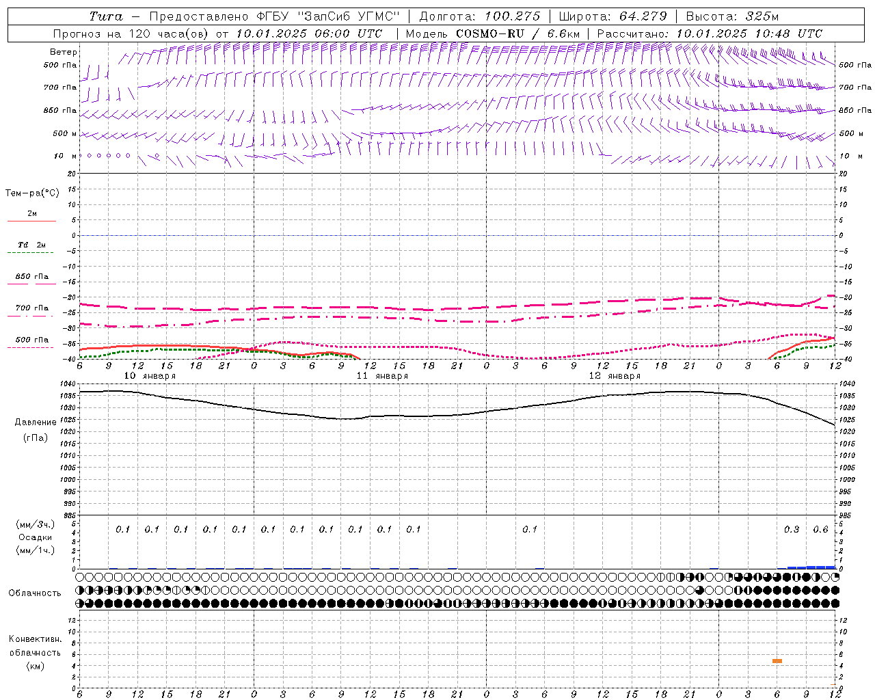
Task: Click the "(гПа)" unit under Давление
Action: (x=36, y=437)
